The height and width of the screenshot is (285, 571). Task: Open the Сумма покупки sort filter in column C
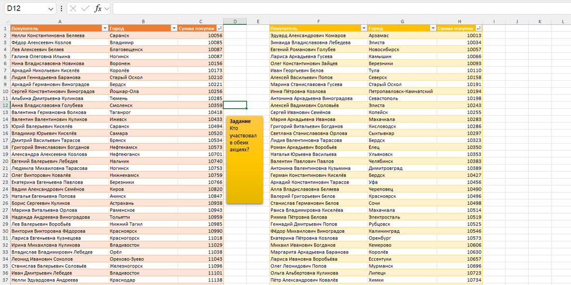click(219, 28)
